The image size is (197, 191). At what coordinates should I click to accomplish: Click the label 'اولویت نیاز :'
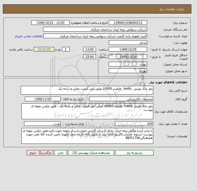coord(180,43)
